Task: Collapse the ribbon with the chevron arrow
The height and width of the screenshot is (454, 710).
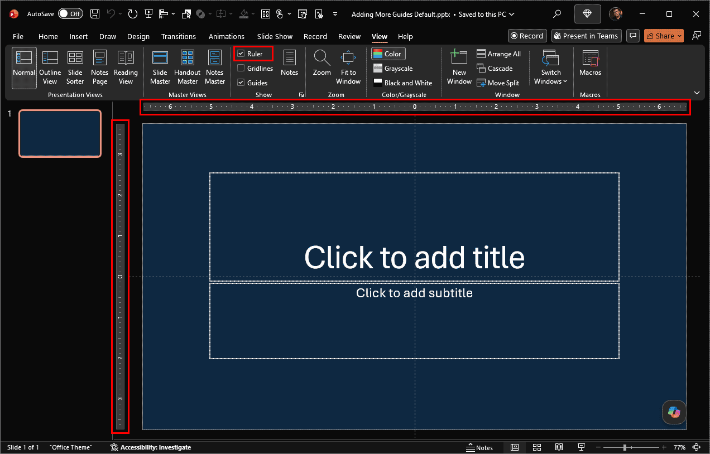Action: point(697,93)
